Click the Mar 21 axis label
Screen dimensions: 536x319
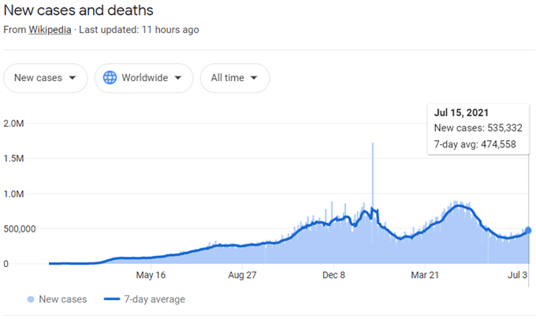click(x=425, y=275)
